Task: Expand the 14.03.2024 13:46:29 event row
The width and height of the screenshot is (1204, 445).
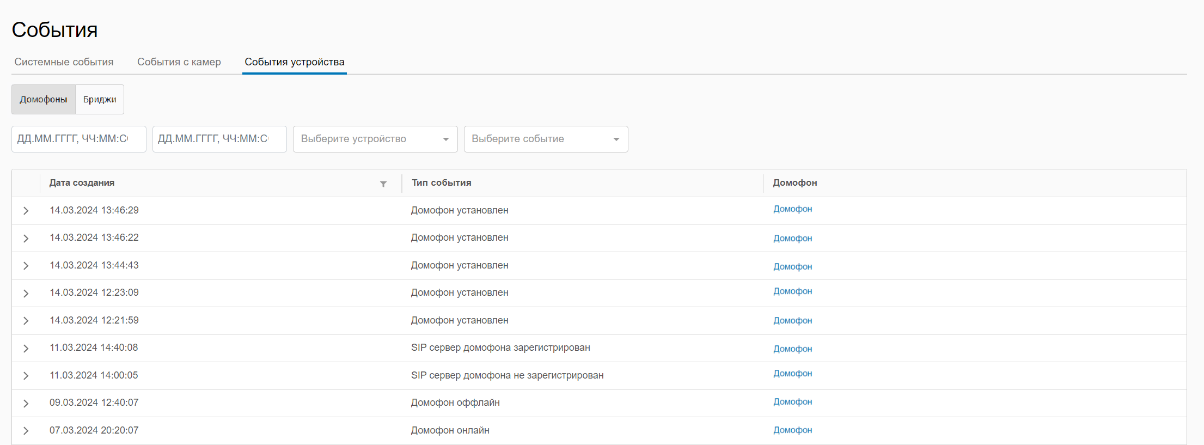Action: click(x=26, y=211)
